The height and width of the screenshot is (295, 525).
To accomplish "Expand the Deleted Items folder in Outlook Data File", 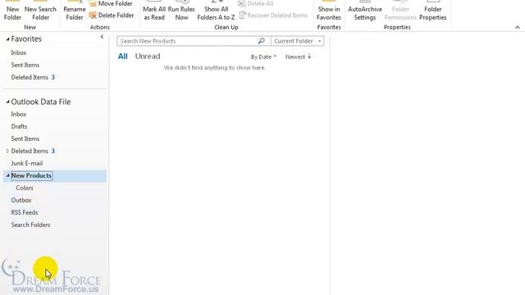I will [7, 151].
